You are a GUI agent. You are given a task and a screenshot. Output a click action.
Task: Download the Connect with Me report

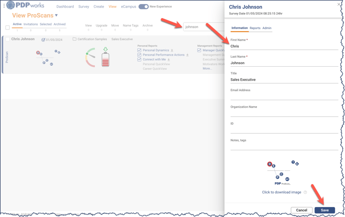(x=169, y=60)
